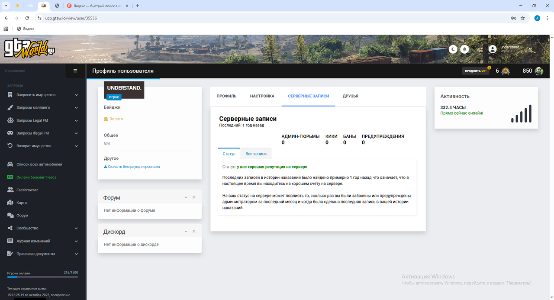Select the Статус sub-tab
Viewport: 554px width, 300px height.
click(x=229, y=154)
